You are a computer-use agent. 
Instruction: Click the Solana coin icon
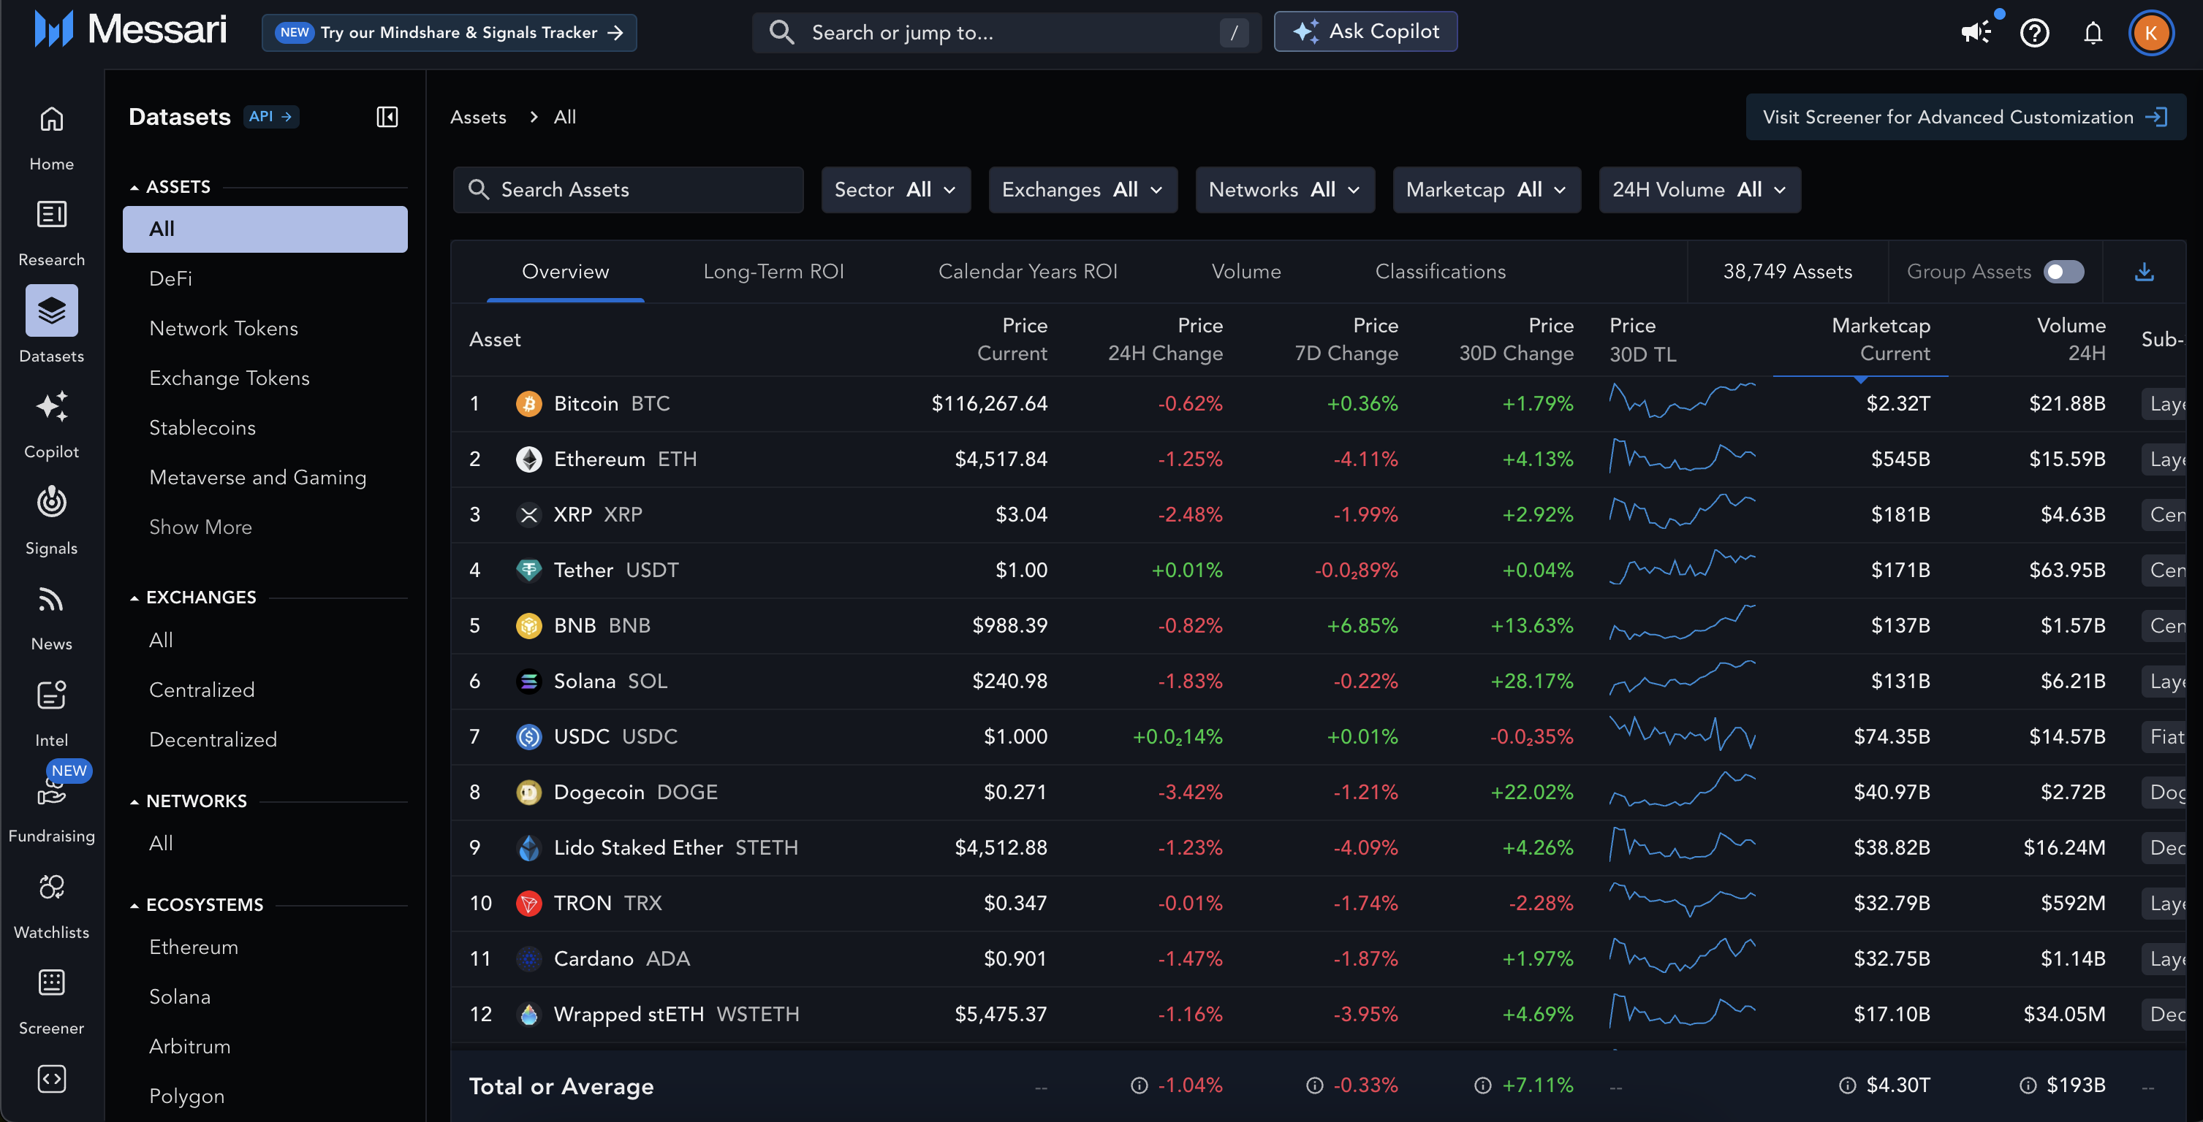click(529, 681)
